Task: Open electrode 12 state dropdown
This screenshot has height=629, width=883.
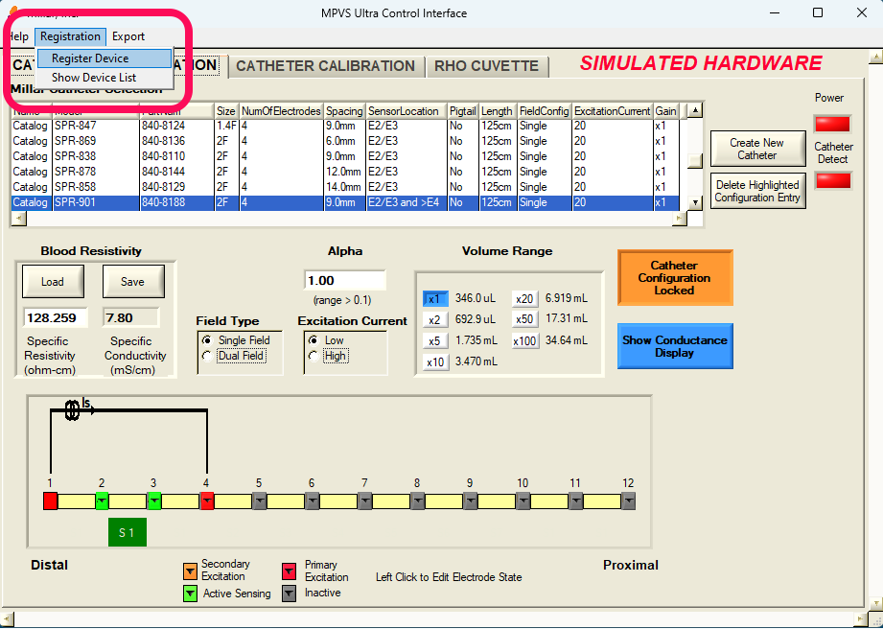Action: [629, 501]
